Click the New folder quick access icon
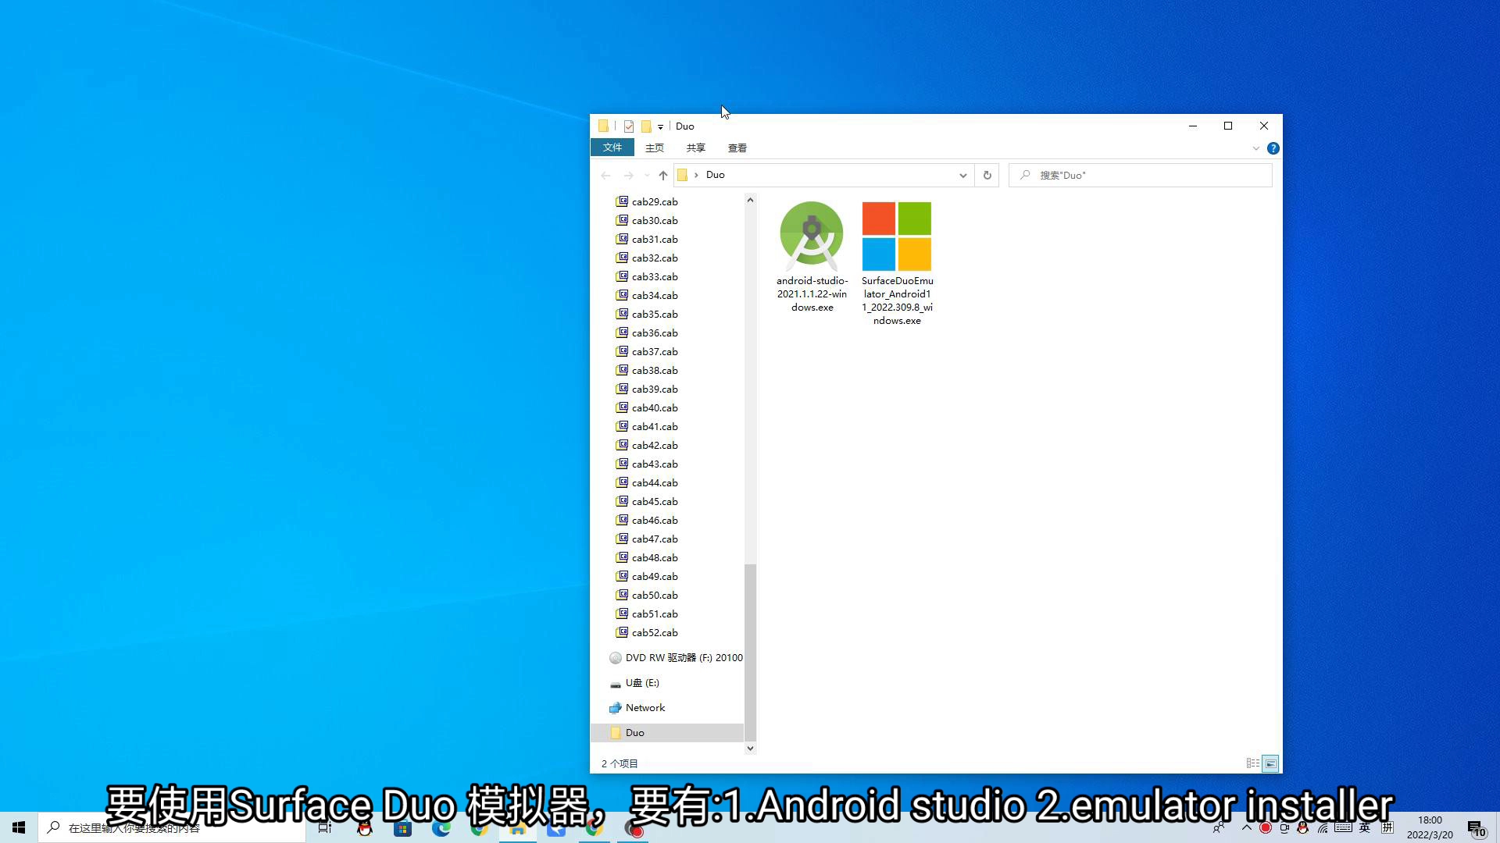This screenshot has width=1500, height=843. pyautogui.click(x=646, y=126)
